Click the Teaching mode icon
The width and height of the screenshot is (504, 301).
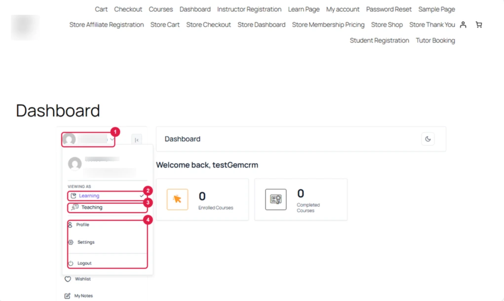tap(75, 207)
